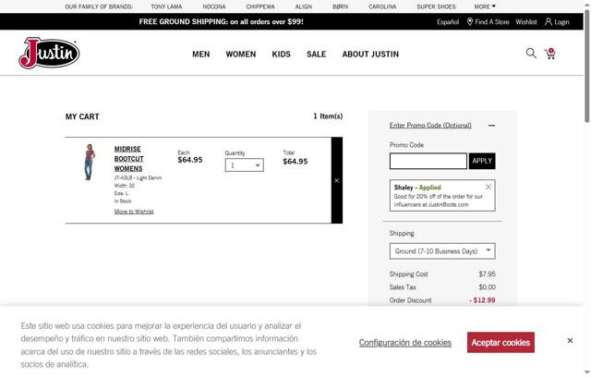Click the free ground shipping banner text
This screenshot has width=591, height=377.
(222, 21)
